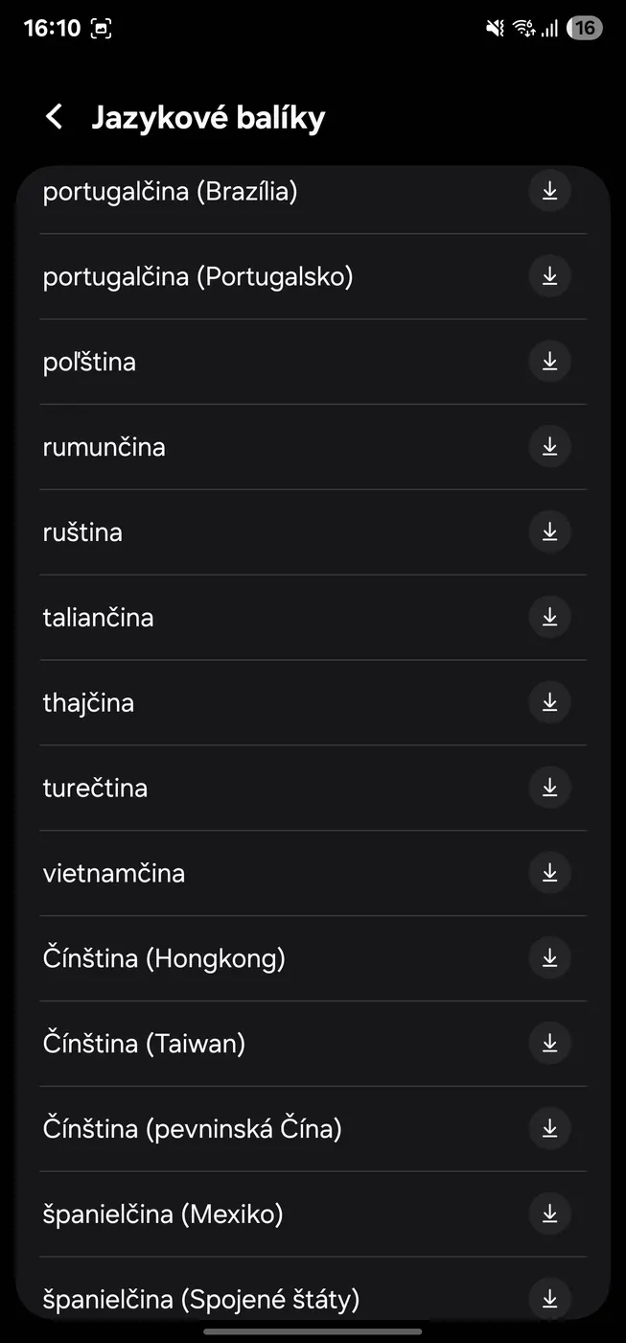
Task: Open the Jazykové balíky title
Action: pos(208,118)
